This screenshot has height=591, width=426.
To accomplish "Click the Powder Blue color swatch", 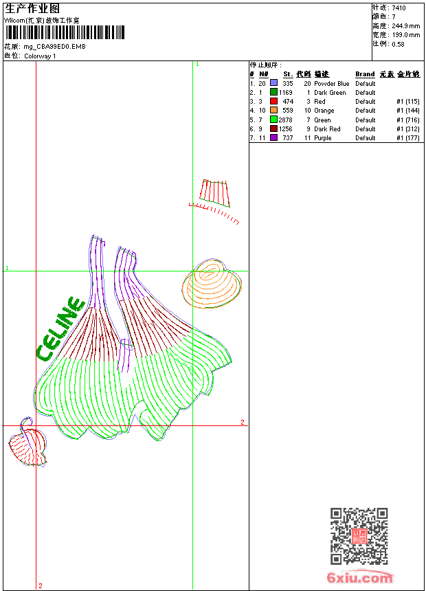I will click(x=273, y=83).
